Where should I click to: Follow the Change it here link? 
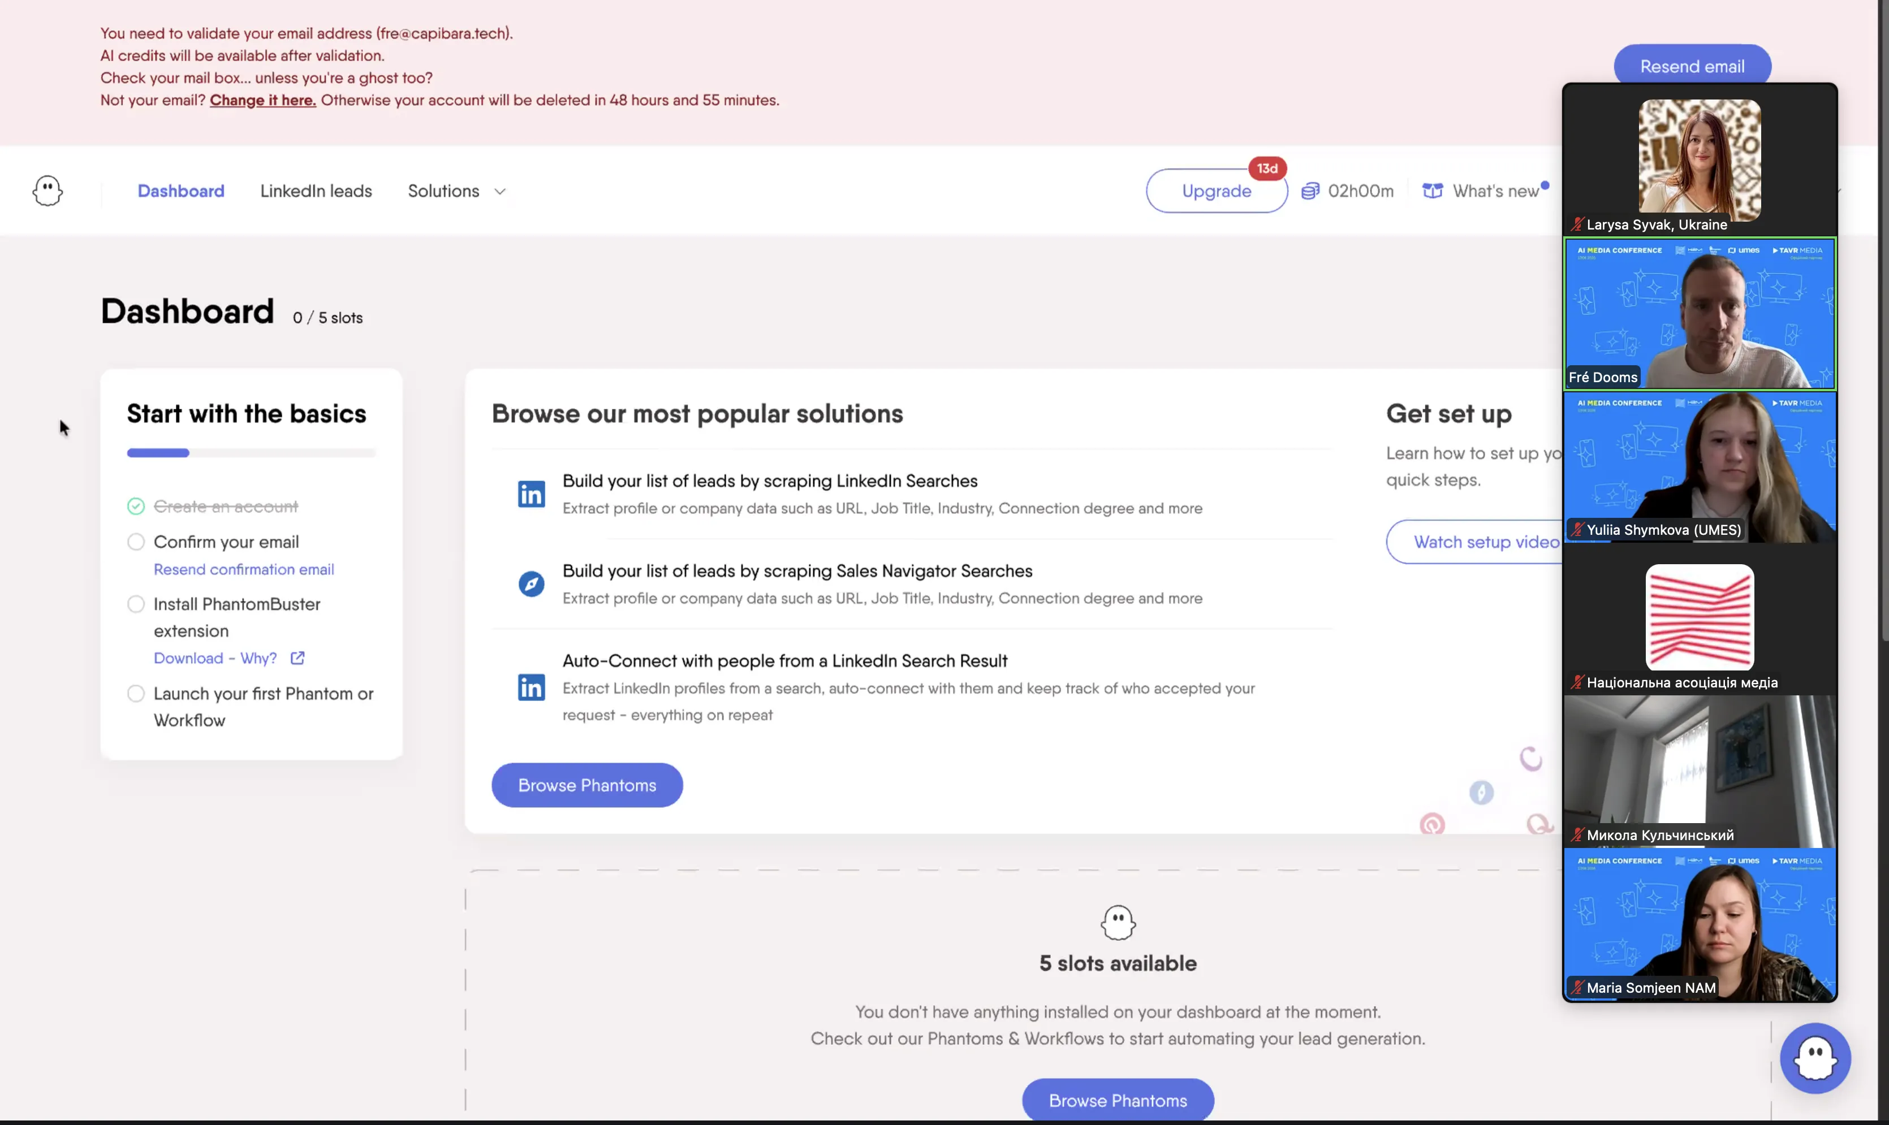click(263, 100)
